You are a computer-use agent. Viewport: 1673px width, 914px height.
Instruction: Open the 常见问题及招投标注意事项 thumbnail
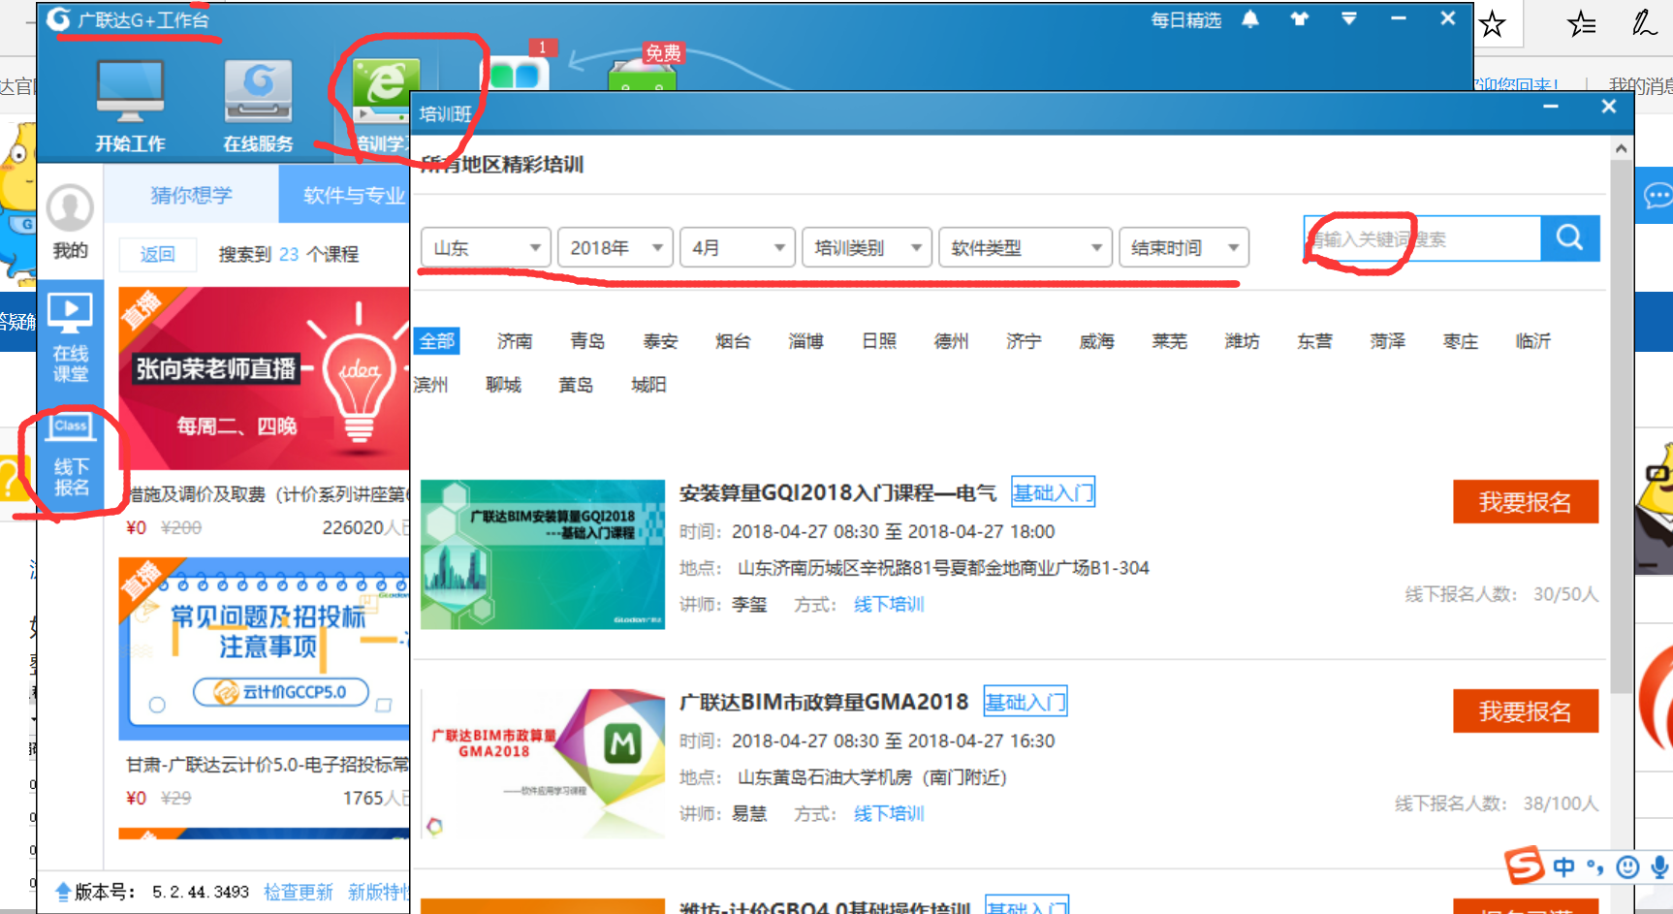(264, 648)
